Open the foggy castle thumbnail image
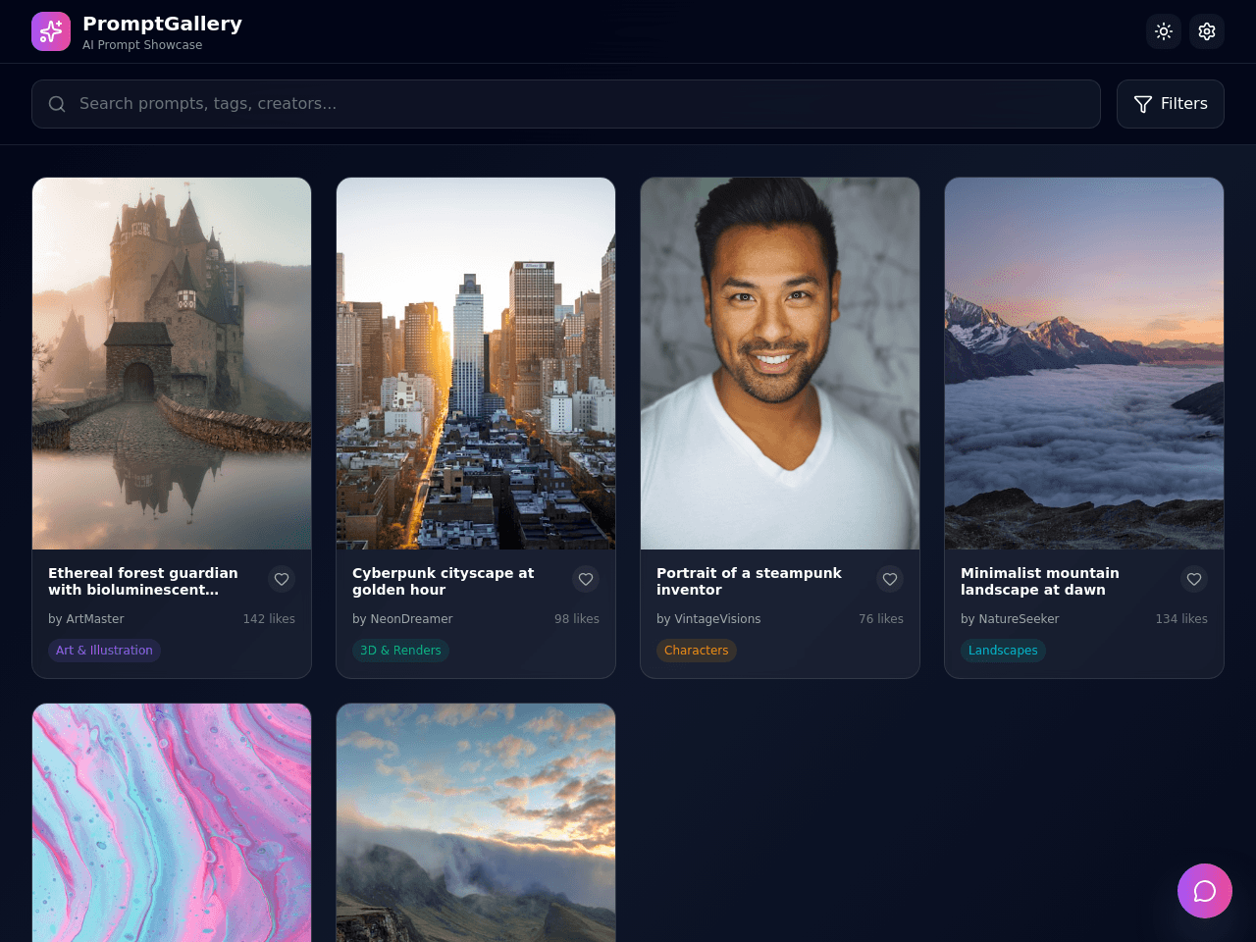This screenshot has height=942, width=1256. tap(172, 363)
